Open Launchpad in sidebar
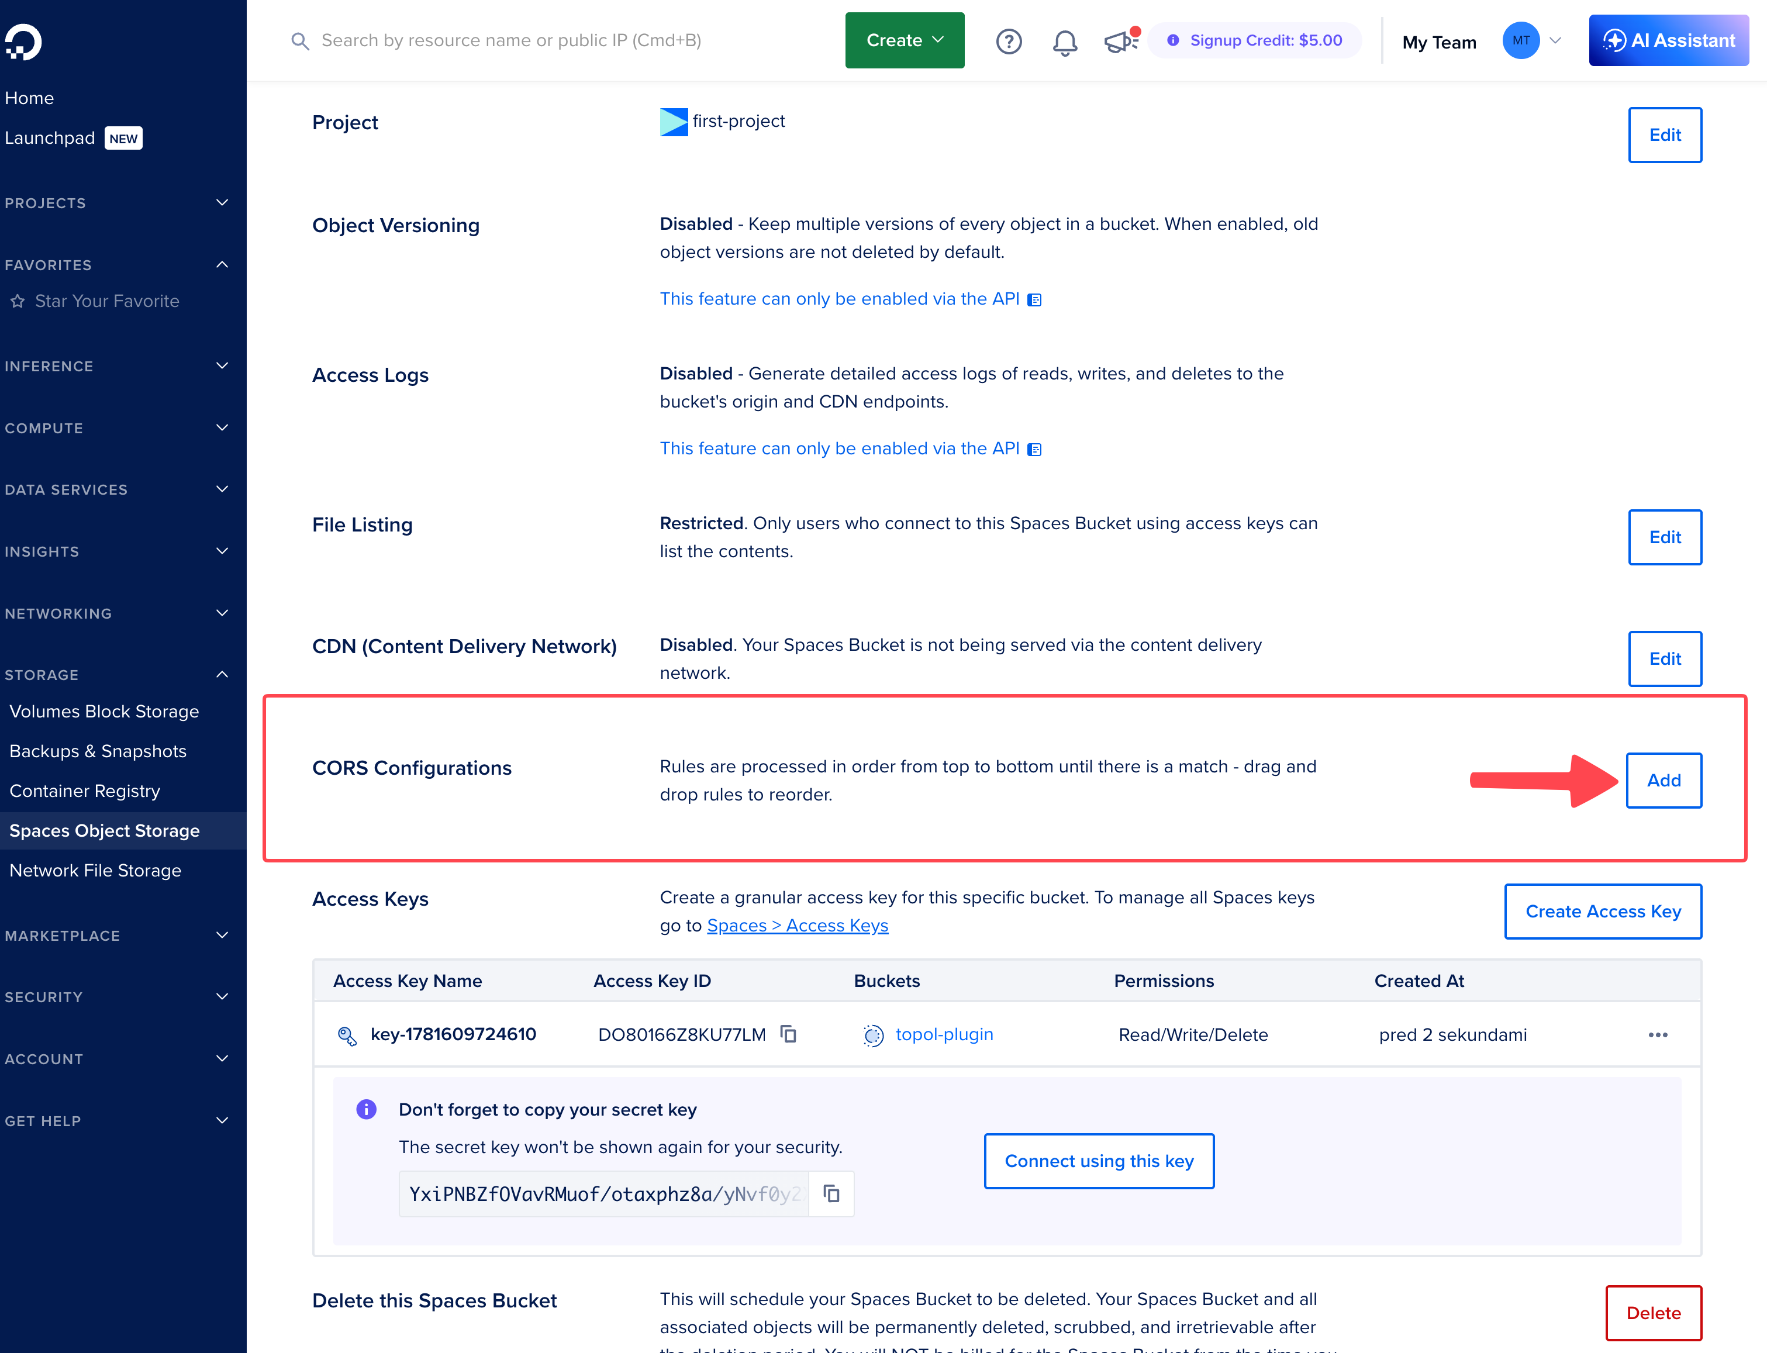 [50, 138]
